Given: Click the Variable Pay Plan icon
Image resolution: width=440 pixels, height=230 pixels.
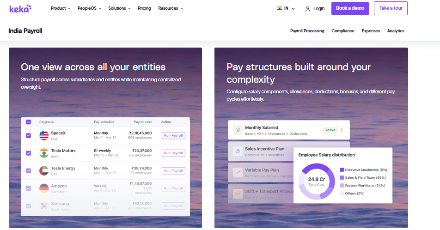Looking at the screenshot, I should click(x=238, y=173).
